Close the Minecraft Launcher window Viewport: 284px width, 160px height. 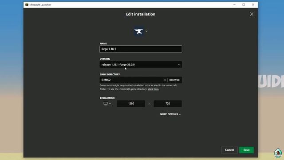click(253, 5)
